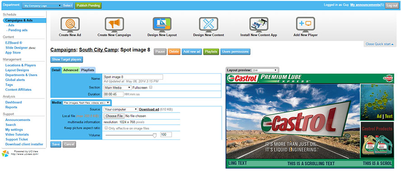Click the Castrol Products preview thumbnail

(377, 140)
